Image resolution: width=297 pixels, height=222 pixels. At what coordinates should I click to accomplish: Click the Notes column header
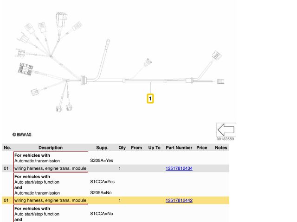click(221, 148)
